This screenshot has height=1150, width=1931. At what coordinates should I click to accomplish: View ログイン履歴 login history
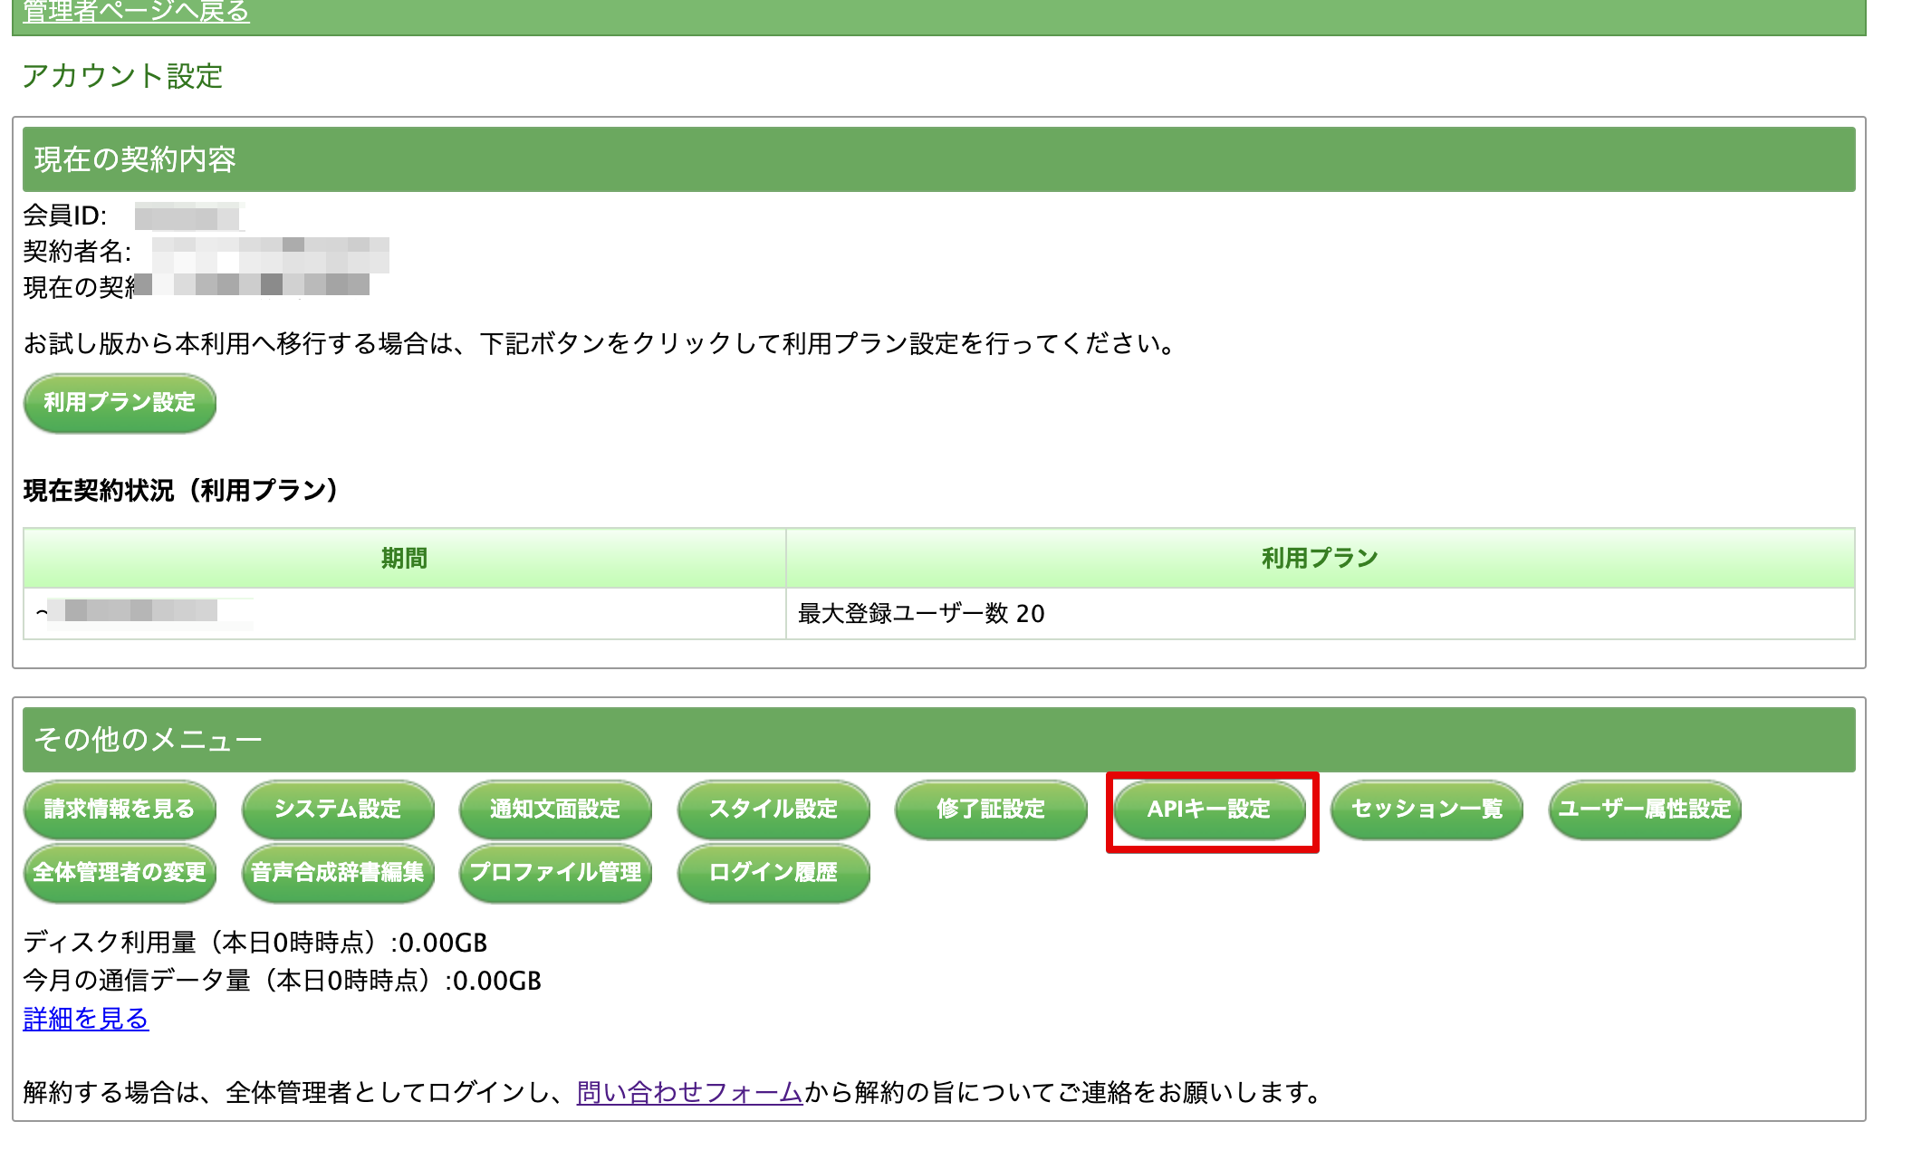[773, 872]
